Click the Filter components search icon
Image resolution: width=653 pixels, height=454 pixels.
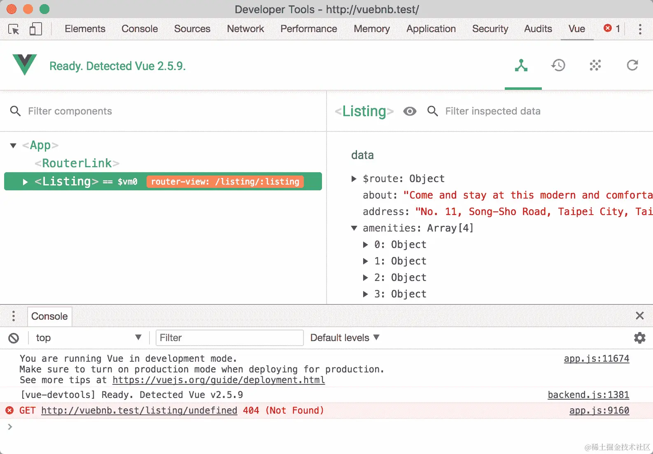point(15,111)
